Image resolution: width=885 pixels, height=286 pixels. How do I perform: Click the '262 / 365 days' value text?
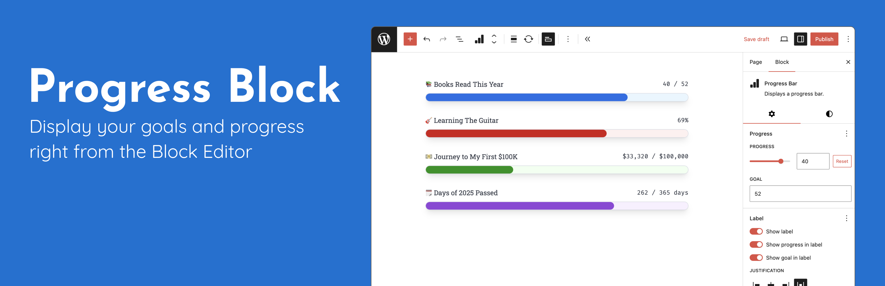(662, 193)
